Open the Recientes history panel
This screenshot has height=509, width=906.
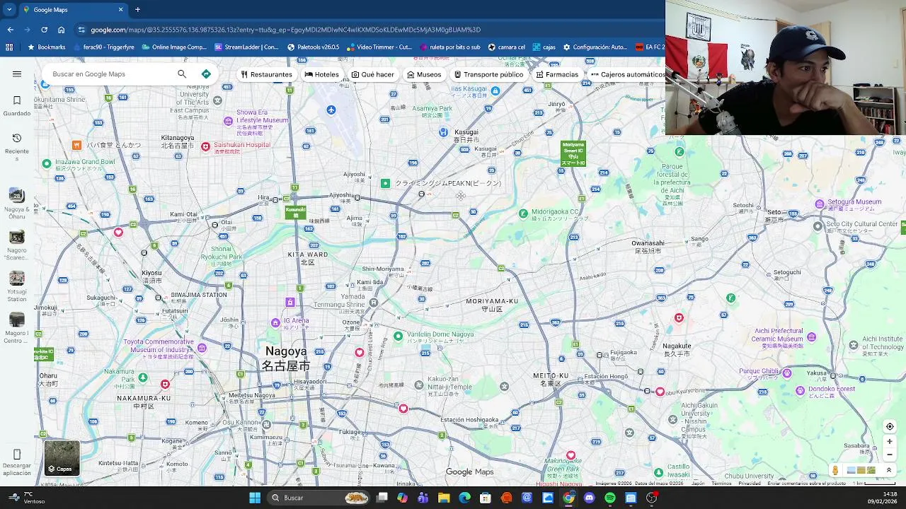point(17,146)
